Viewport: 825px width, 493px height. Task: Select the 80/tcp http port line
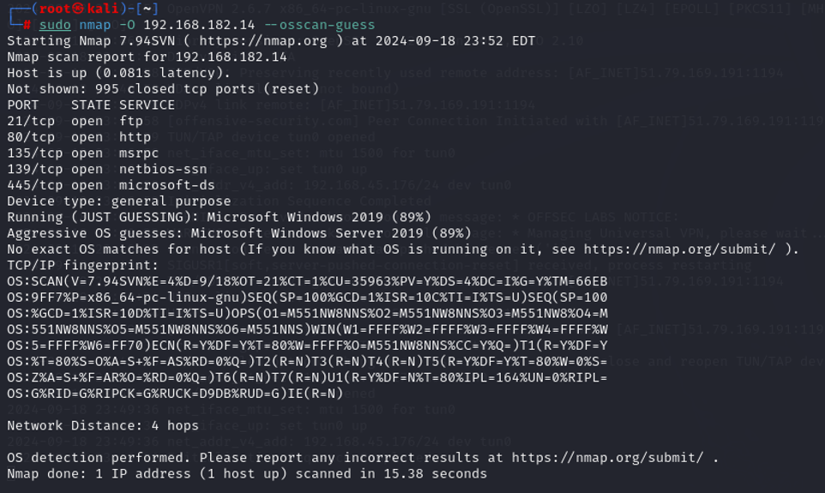[79, 137]
